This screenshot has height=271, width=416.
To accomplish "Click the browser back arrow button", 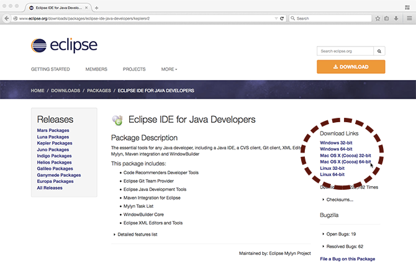I will point(7,18).
